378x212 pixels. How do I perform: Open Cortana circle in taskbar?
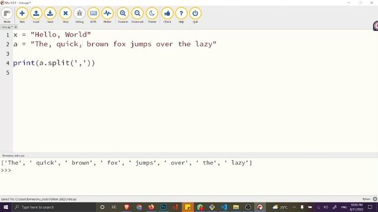[x=102, y=207]
